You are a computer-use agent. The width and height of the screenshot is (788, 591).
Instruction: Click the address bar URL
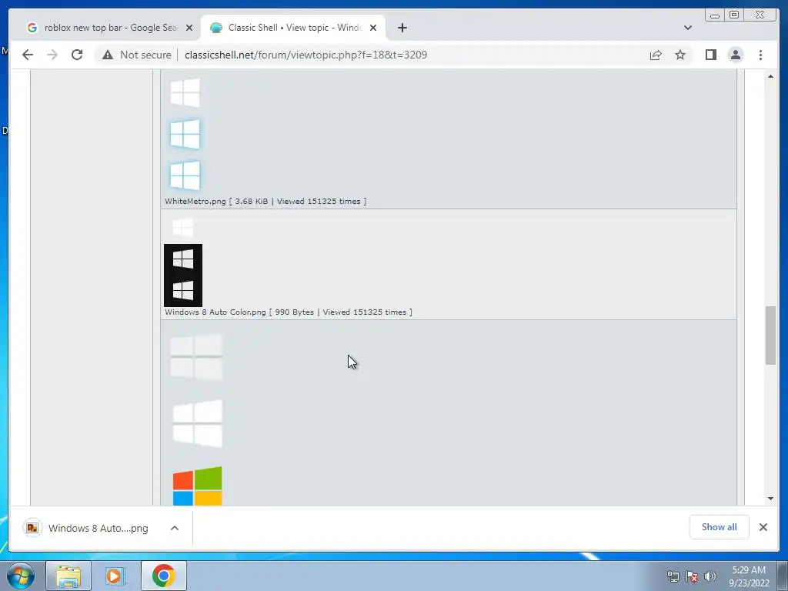click(x=306, y=55)
